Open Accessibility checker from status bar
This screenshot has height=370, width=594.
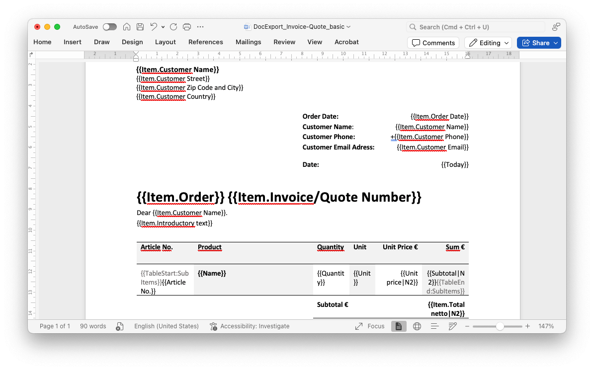click(250, 326)
